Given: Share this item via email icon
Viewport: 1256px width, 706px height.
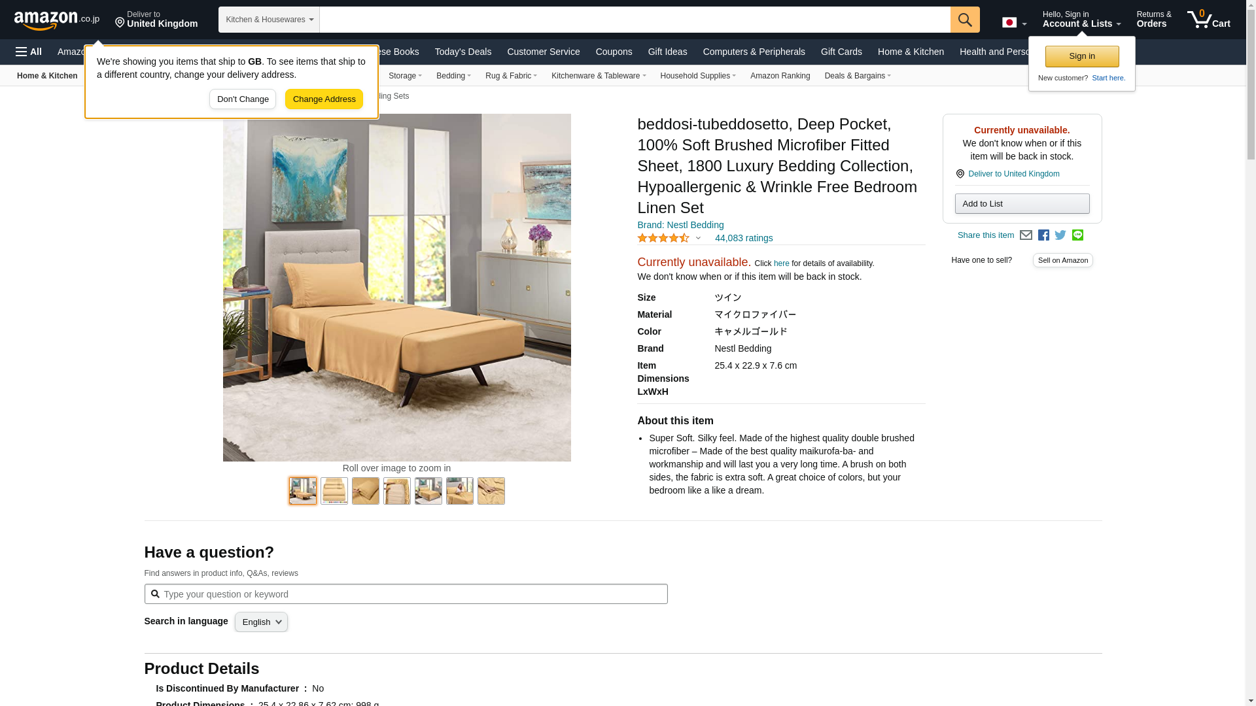Looking at the screenshot, I should [x=1026, y=235].
